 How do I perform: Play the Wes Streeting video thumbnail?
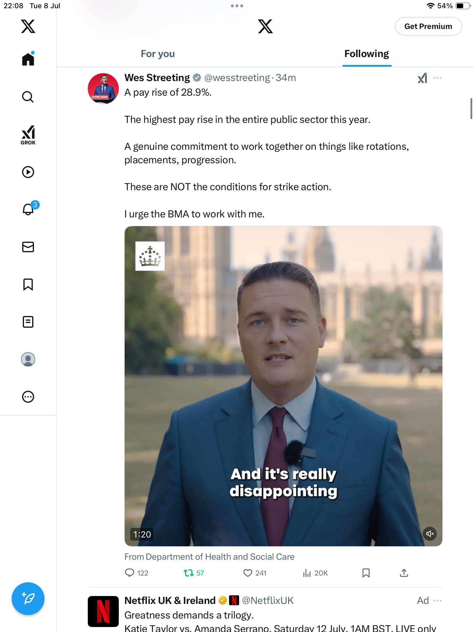coord(283,386)
